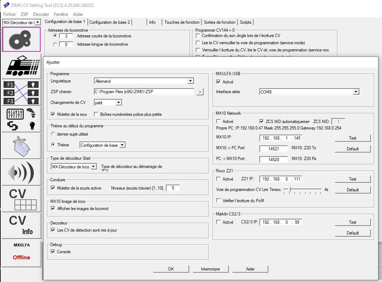Toggle Molette de la souris active checkbox
This screenshot has width=382, height=282.
pos(53,188)
